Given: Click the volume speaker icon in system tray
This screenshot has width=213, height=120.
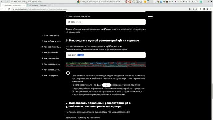Looking at the screenshot, I should coord(184,2).
